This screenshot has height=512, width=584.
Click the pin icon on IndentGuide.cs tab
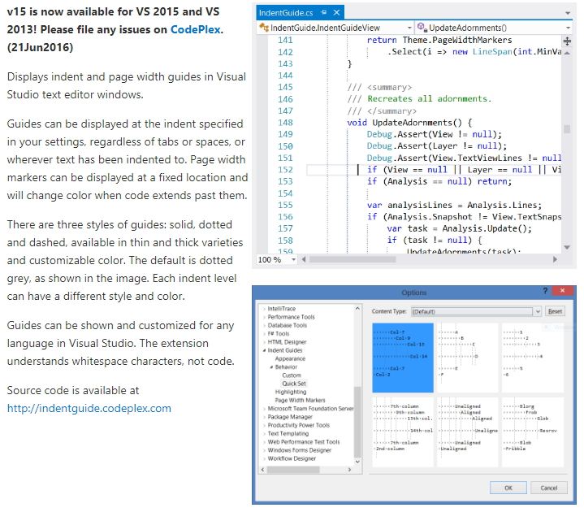(324, 13)
